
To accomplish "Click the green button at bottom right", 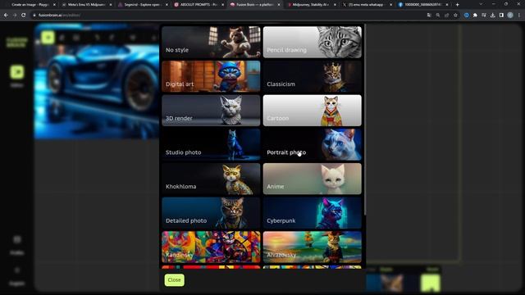I will pos(430,283).
